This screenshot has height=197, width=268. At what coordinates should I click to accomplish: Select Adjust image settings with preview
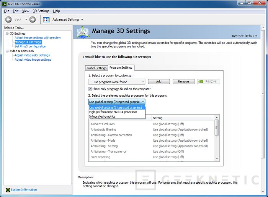[38, 38]
